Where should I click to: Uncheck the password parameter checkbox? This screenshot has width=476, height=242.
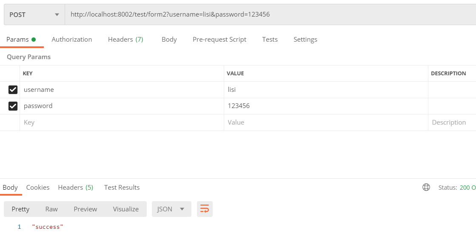[13, 106]
